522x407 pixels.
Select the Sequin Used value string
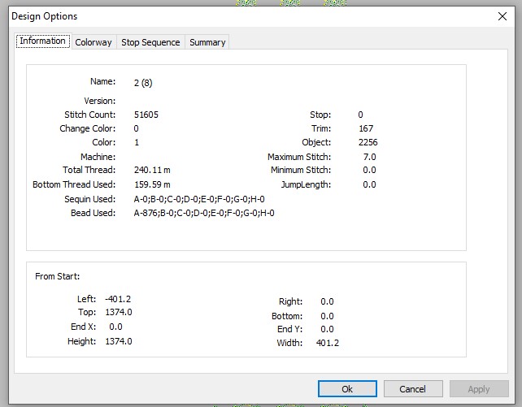click(199, 199)
